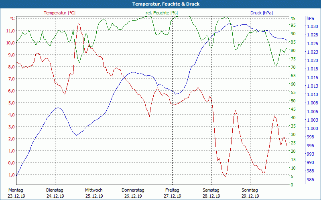Image resolution: width=321 pixels, height=200 pixels.
Task: Click the 'Dienstag' day label
Action: [55, 190]
